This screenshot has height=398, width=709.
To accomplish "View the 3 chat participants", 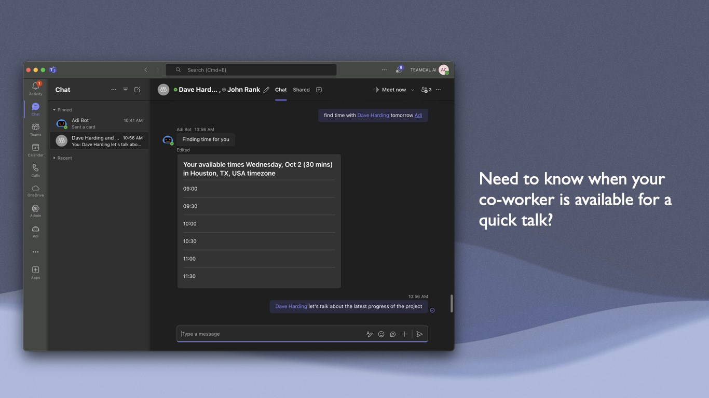I will (x=426, y=90).
